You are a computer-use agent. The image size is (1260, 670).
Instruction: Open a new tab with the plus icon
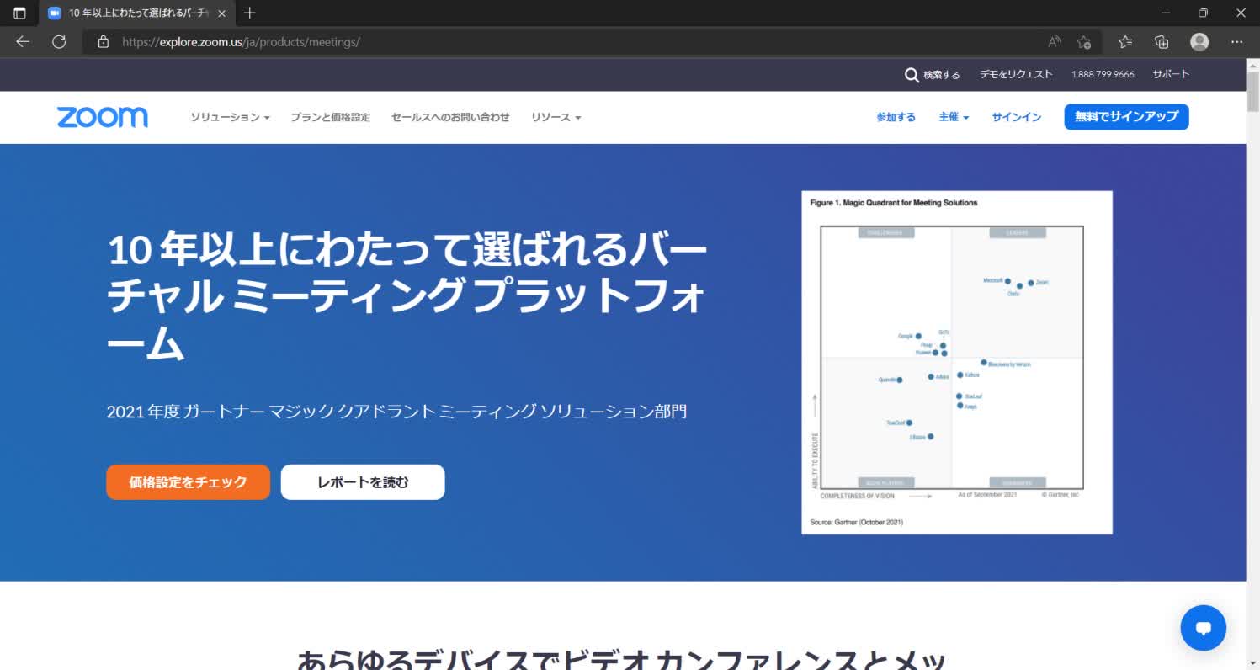[x=249, y=13]
